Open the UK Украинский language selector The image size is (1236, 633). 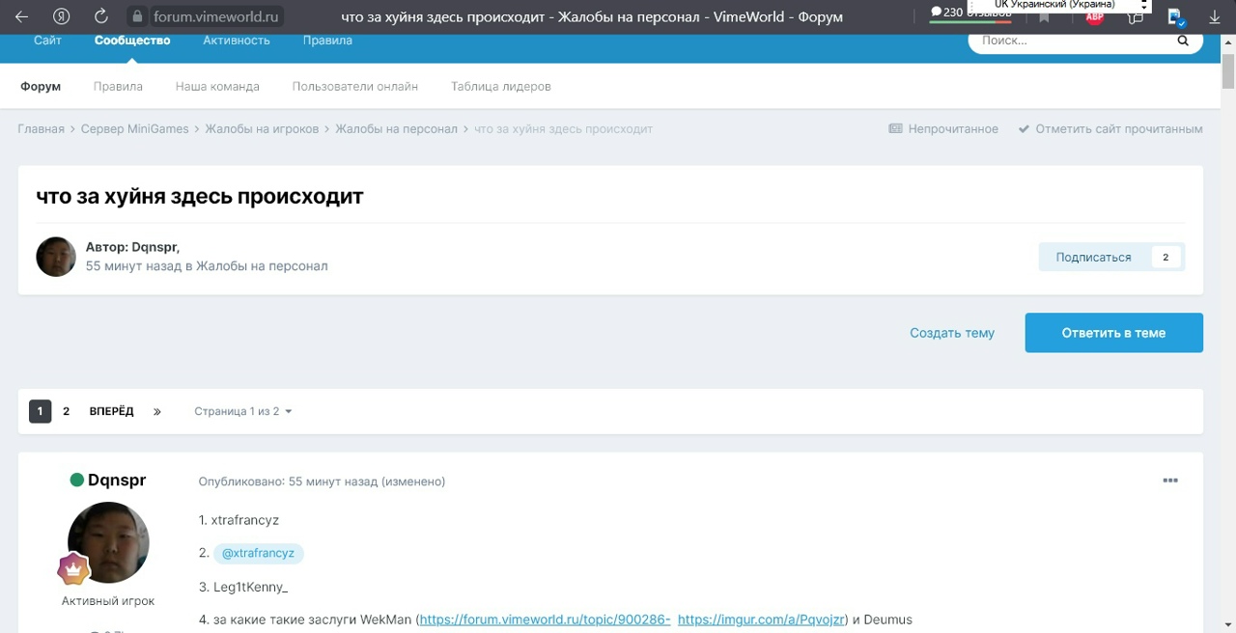[1059, 5]
